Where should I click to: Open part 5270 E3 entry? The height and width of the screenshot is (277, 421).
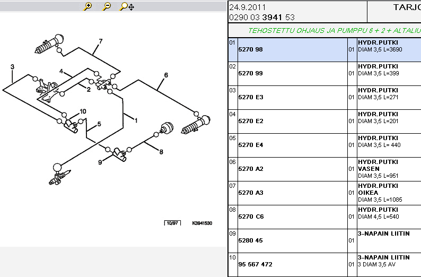point(251,97)
